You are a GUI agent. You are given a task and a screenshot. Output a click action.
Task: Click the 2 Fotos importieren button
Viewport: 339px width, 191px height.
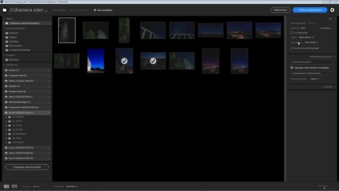tap(310, 10)
